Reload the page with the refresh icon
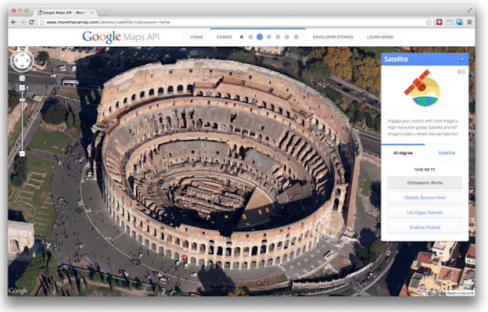 point(31,22)
